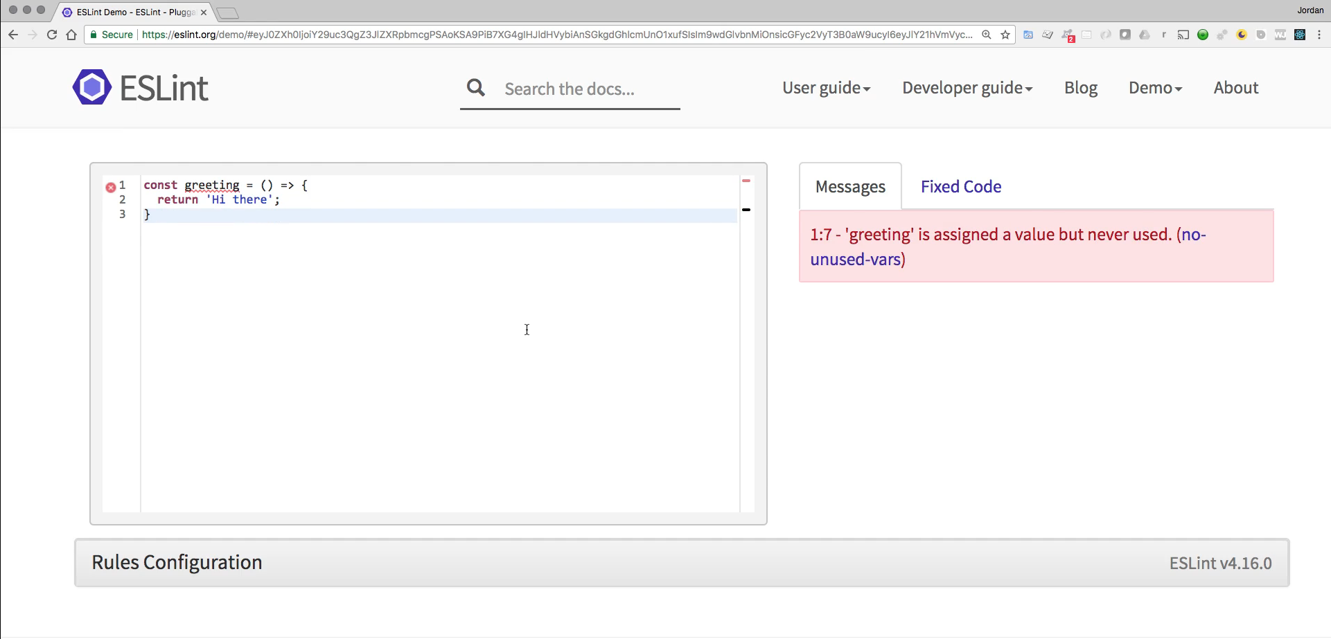1331x639 pixels.
Task: Click the string 'Hi there' in line 2
Action: pyautogui.click(x=239, y=199)
